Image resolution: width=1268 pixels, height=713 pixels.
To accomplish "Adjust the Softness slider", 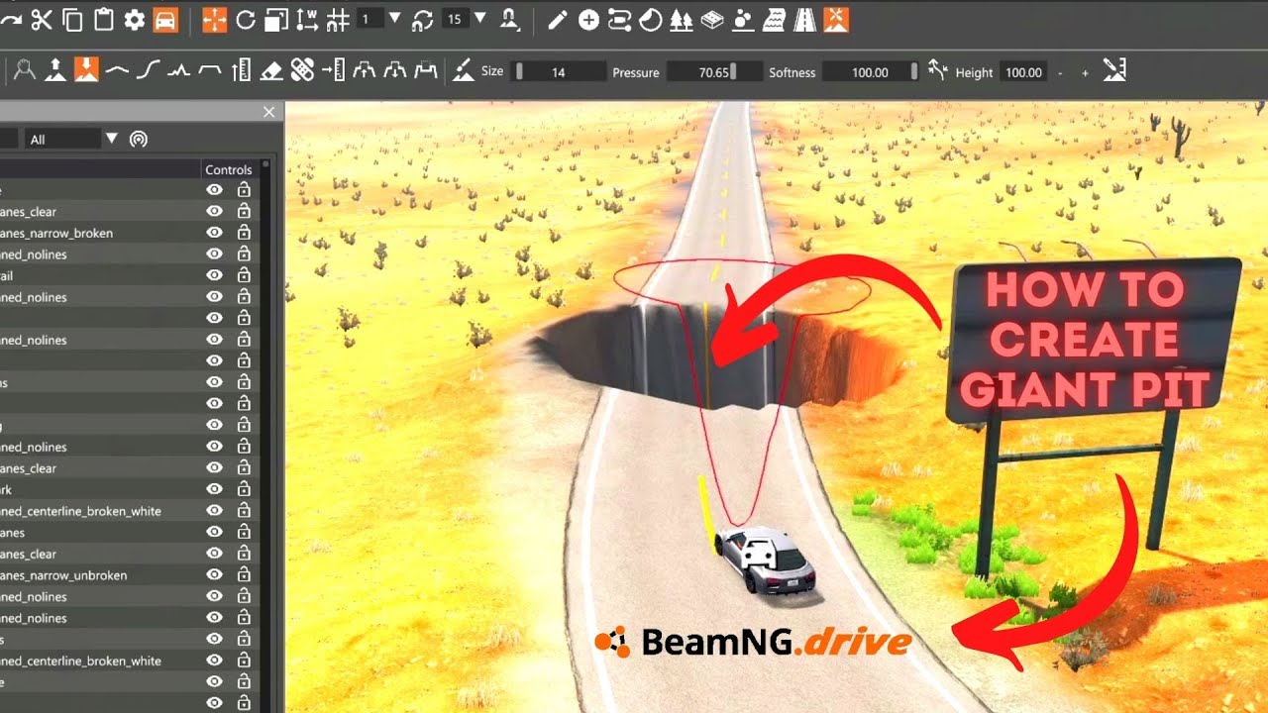I will [872, 72].
